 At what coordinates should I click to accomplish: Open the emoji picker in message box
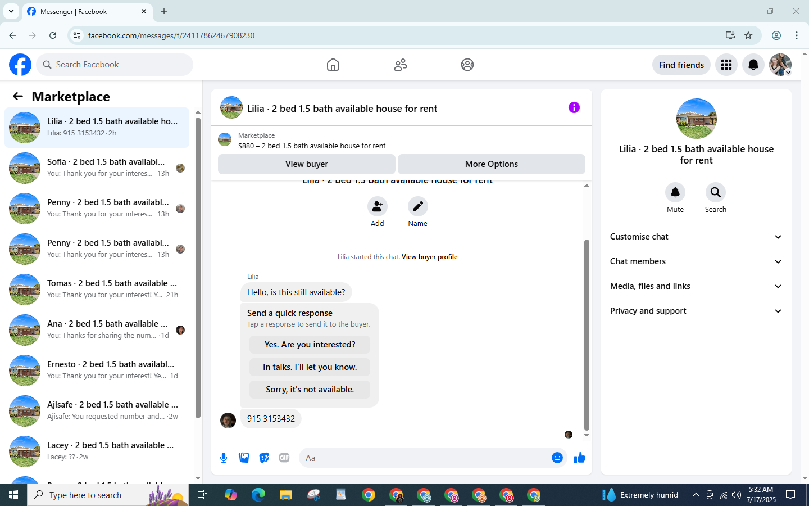tap(557, 458)
